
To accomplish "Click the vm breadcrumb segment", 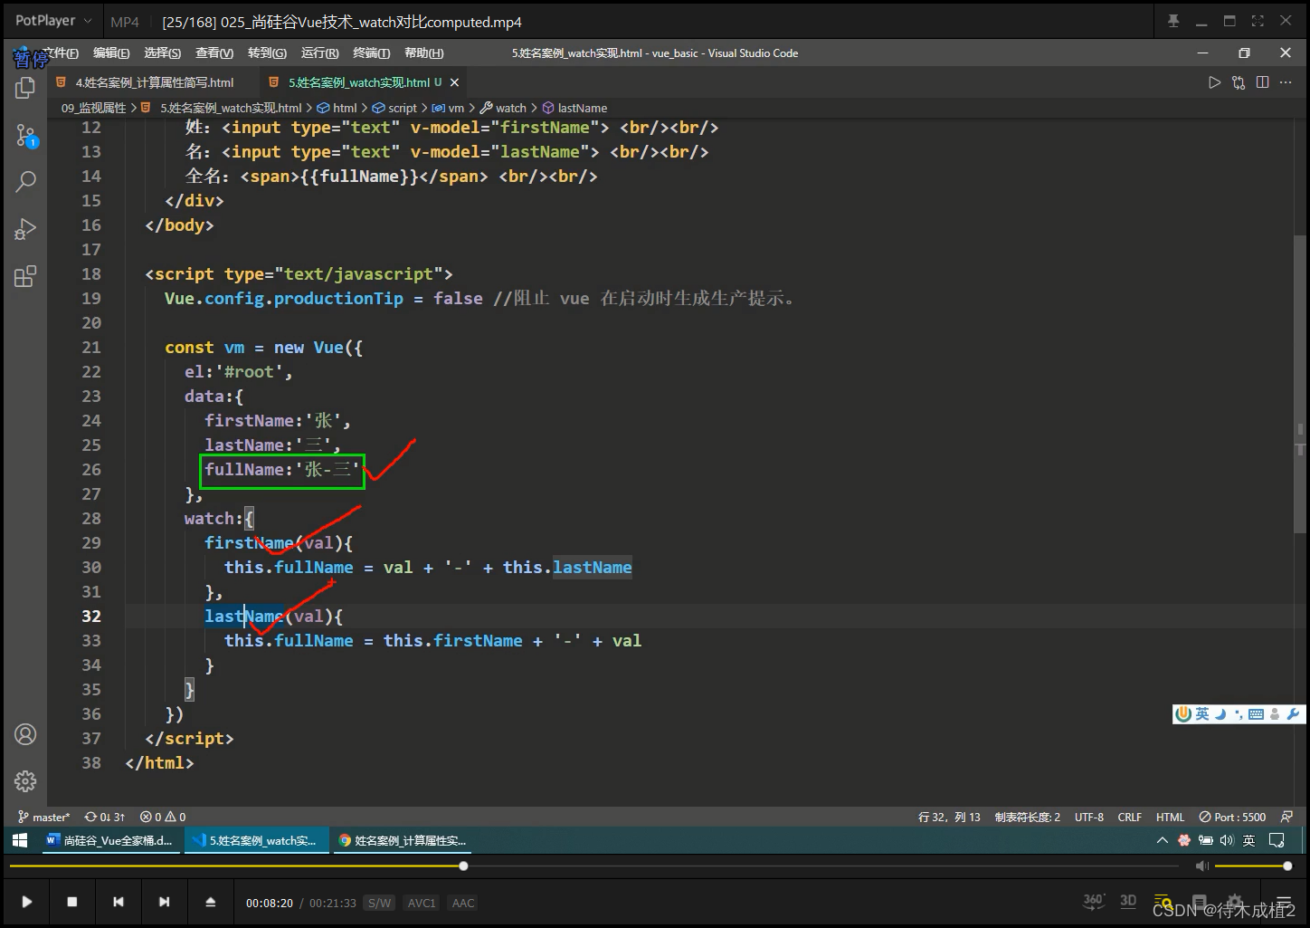I will [x=456, y=108].
